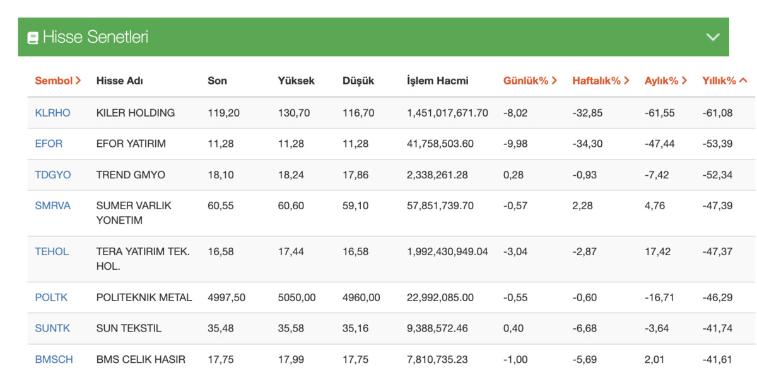Click POLTK monthly change -16,71
The width and height of the screenshot is (757, 373).
[x=659, y=297]
